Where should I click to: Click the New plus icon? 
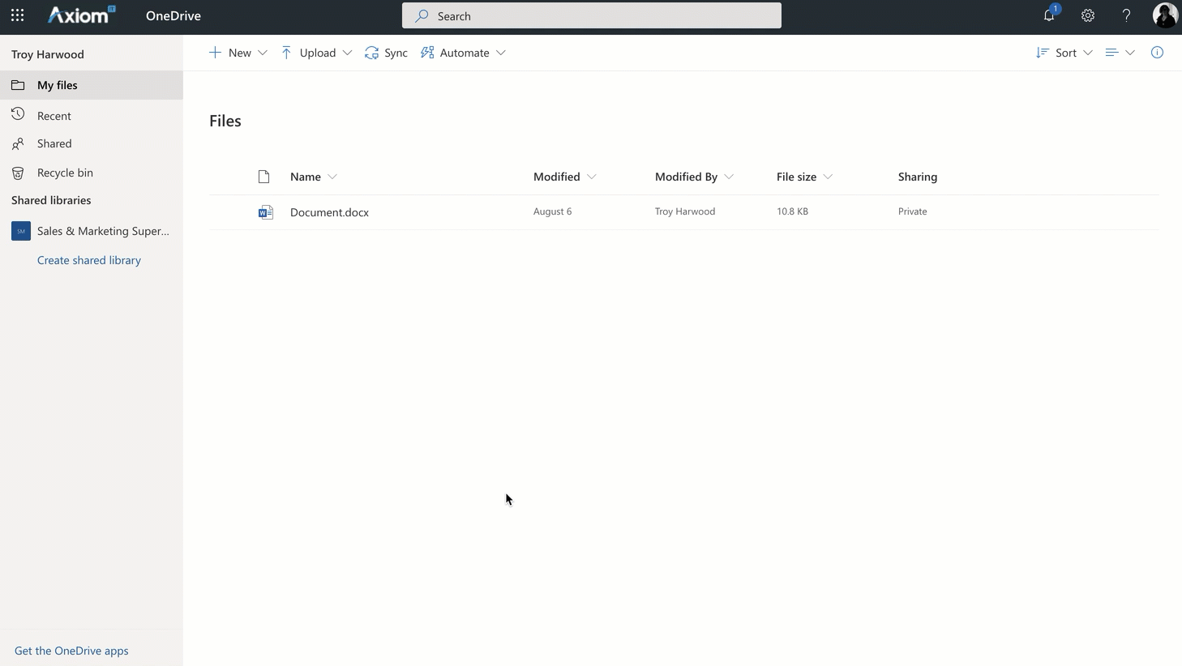pos(215,53)
